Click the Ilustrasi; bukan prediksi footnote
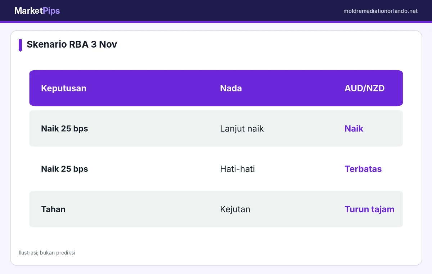The height and width of the screenshot is (274, 432). pyautogui.click(x=47, y=253)
